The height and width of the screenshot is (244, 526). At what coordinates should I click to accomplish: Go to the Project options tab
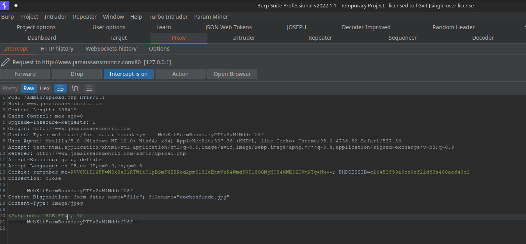pyautogui.click(x=36, y=27)
